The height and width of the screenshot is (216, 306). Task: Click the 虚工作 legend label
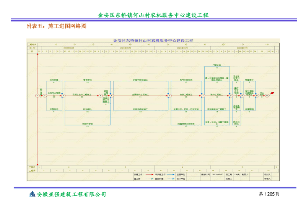[x=137, y=179]
